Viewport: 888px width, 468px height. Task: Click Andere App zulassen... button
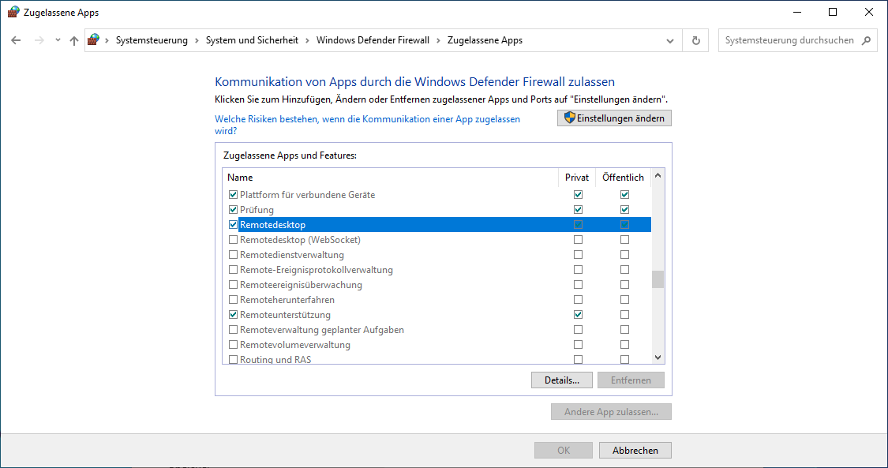pos(611,411)
